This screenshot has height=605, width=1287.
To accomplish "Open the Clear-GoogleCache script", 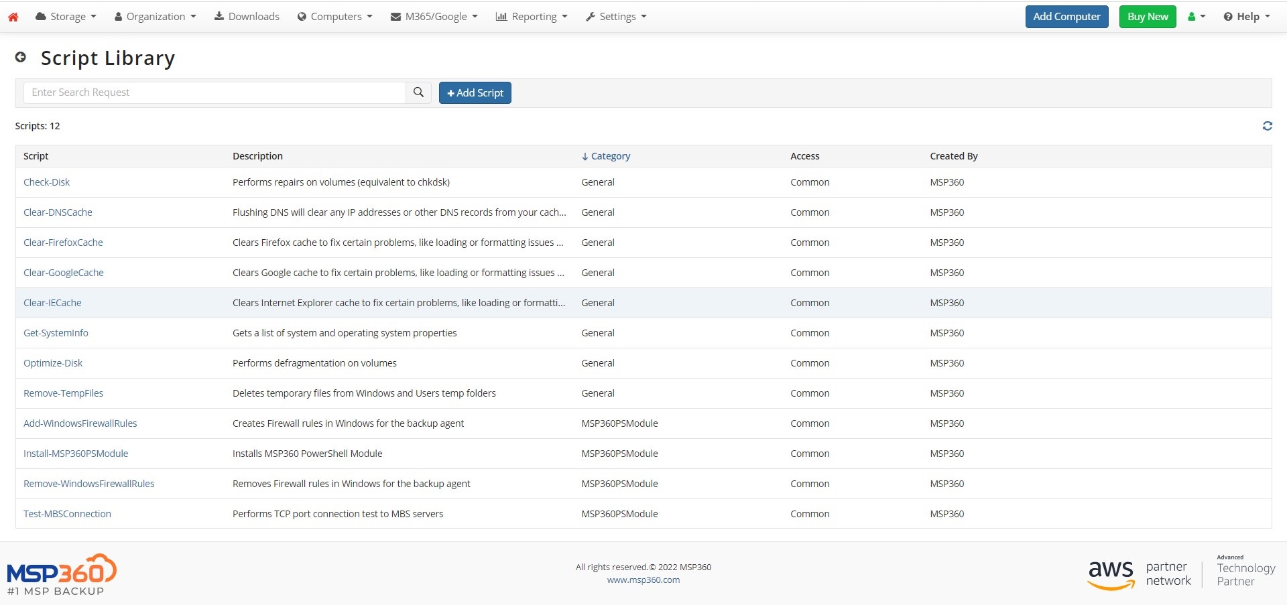I will point(64,273).
